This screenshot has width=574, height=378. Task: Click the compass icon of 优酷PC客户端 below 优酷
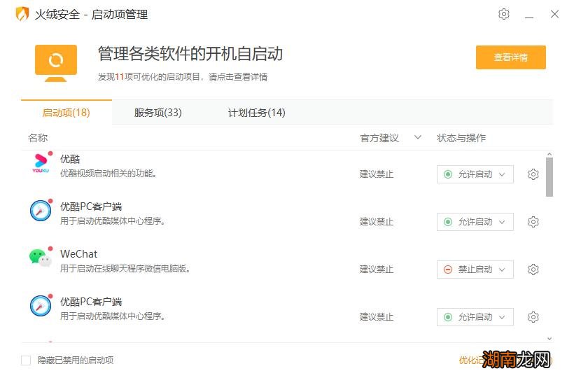tap(41, 211)
